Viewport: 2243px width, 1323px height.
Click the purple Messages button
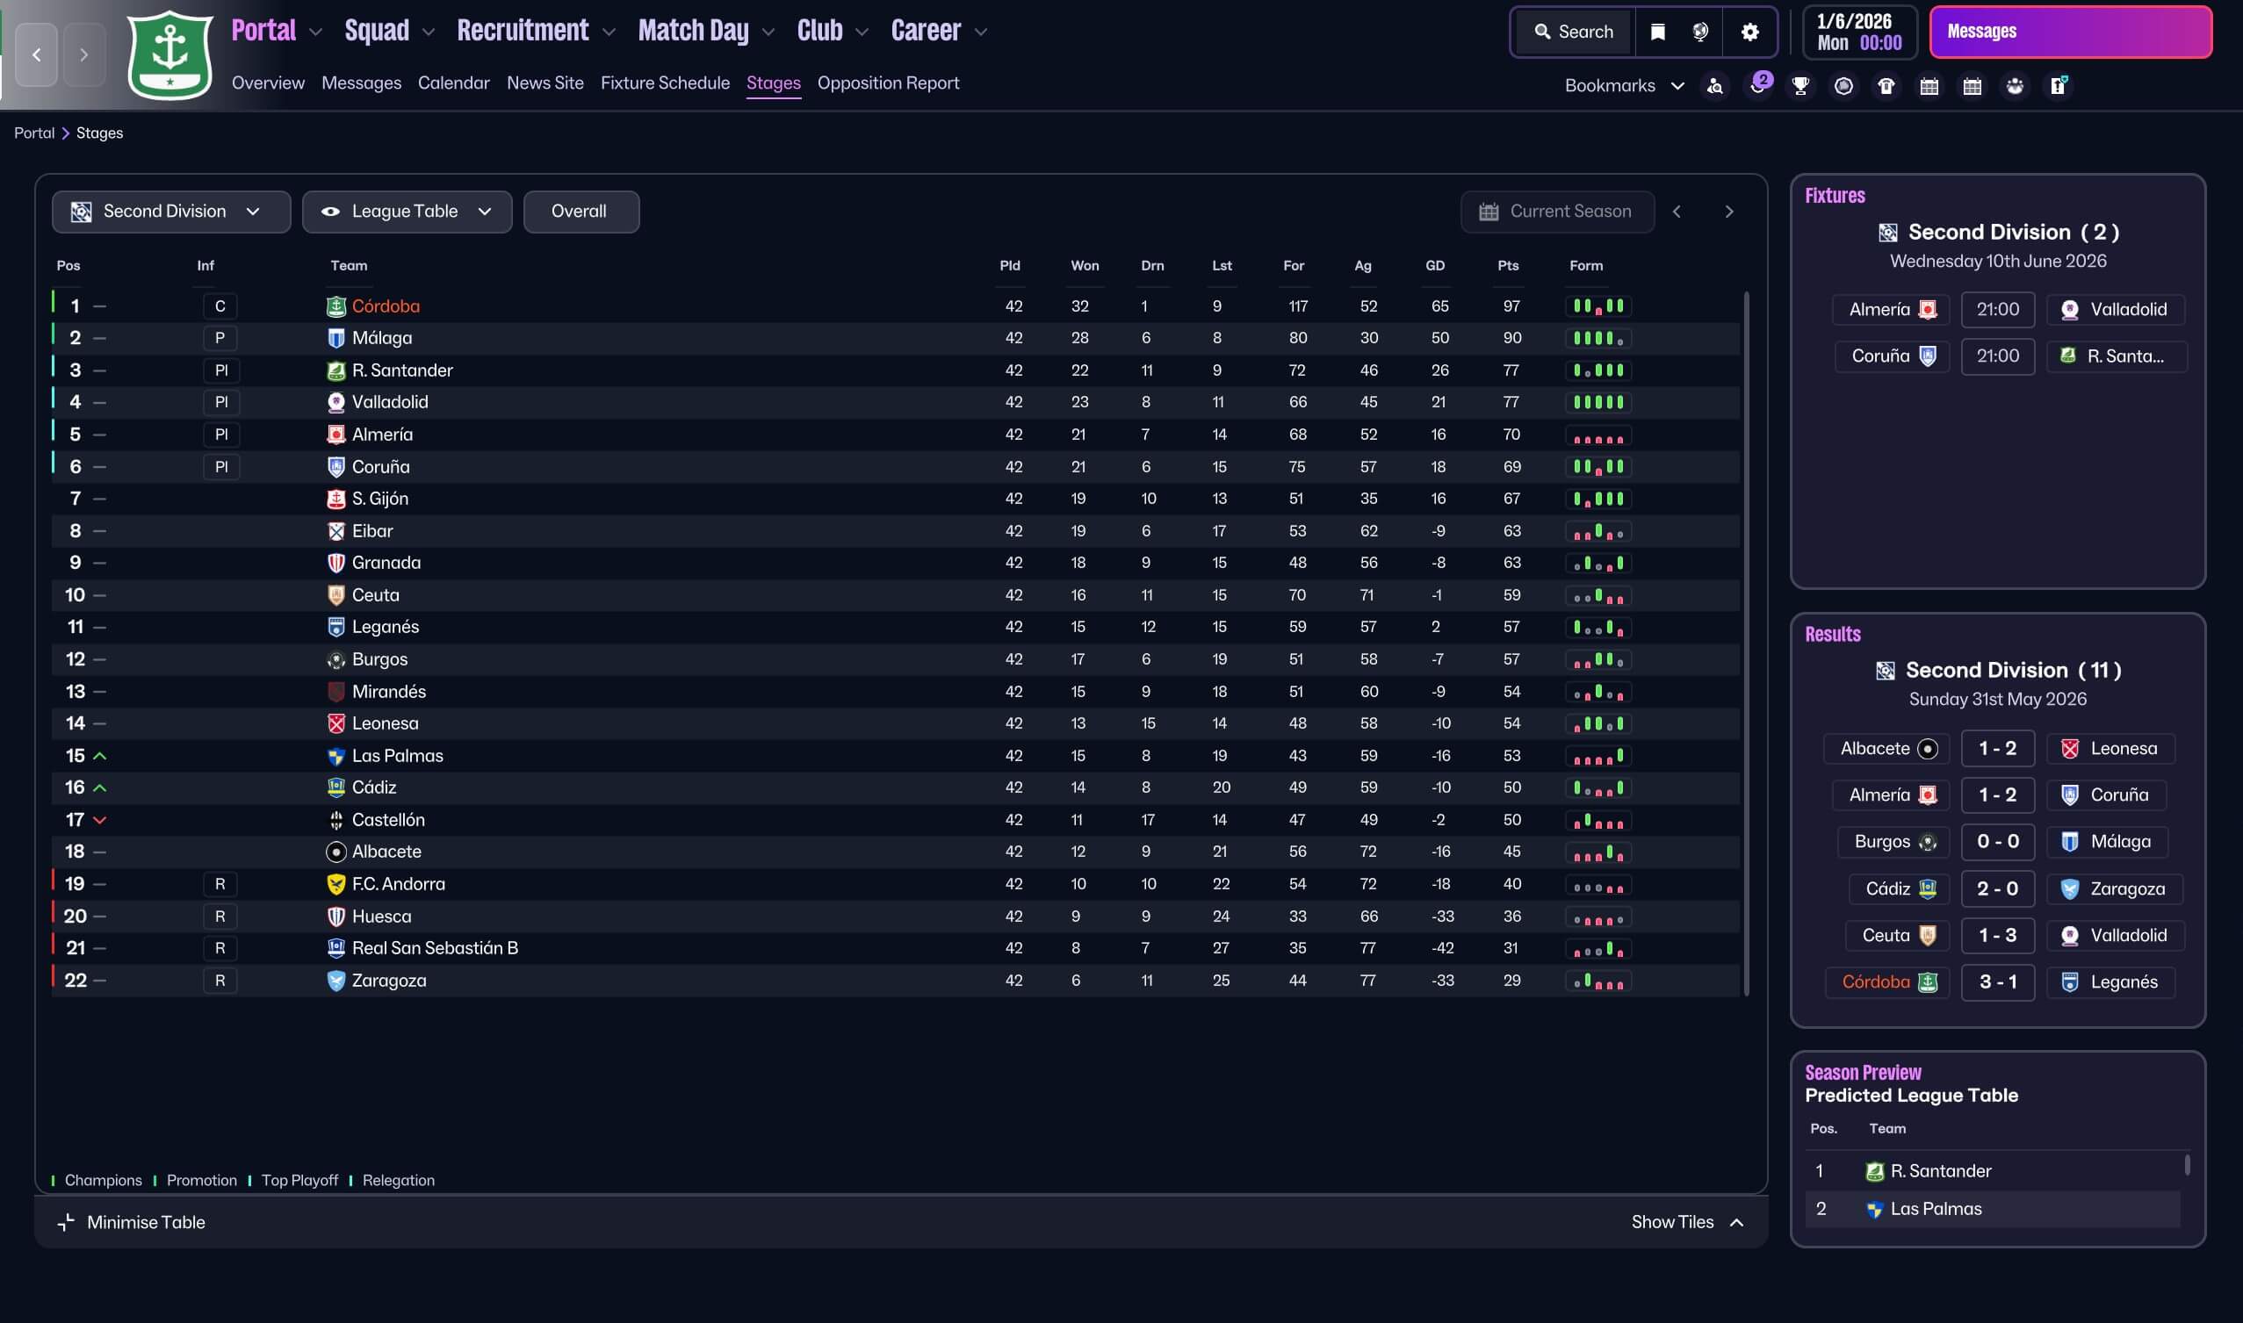tap(2069, 32)
